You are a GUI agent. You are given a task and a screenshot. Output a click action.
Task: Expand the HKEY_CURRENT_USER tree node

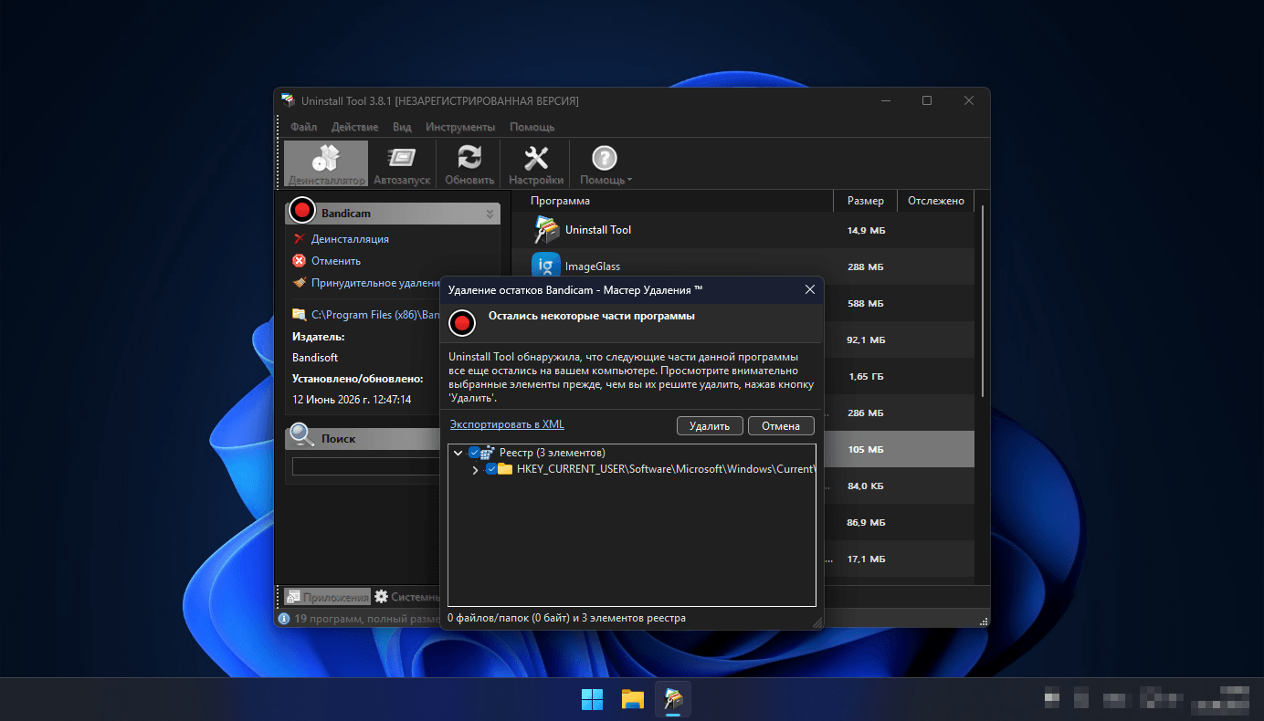pyautogui.click(x=475, y=469)
